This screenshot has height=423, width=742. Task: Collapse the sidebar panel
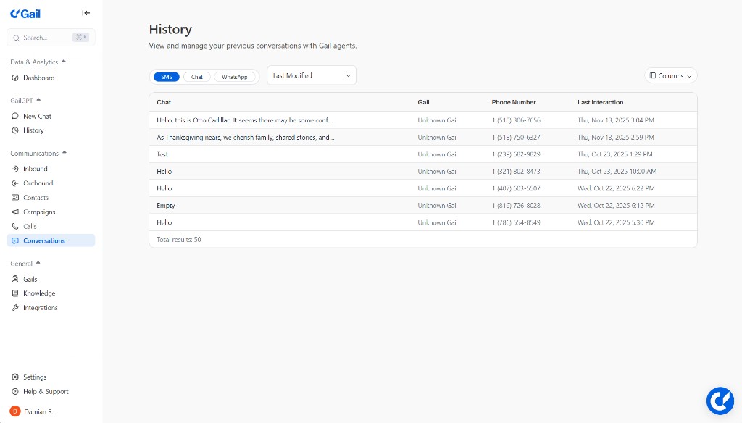[x=86, y=12]
